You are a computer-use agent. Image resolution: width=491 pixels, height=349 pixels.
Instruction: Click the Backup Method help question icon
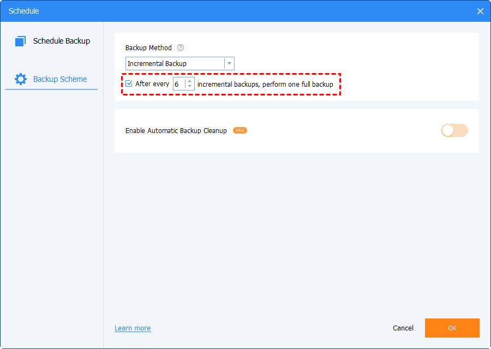coord(181,47)
